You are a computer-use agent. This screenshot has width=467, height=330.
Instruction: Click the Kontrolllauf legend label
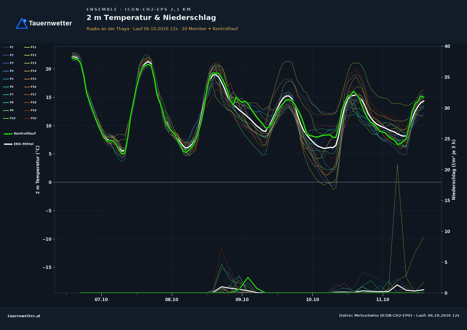(x=25, y=134)
